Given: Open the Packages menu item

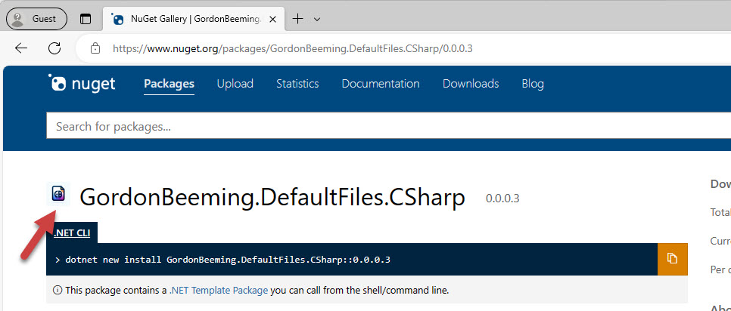Looking at the screenshot, I should coord(169,84).
